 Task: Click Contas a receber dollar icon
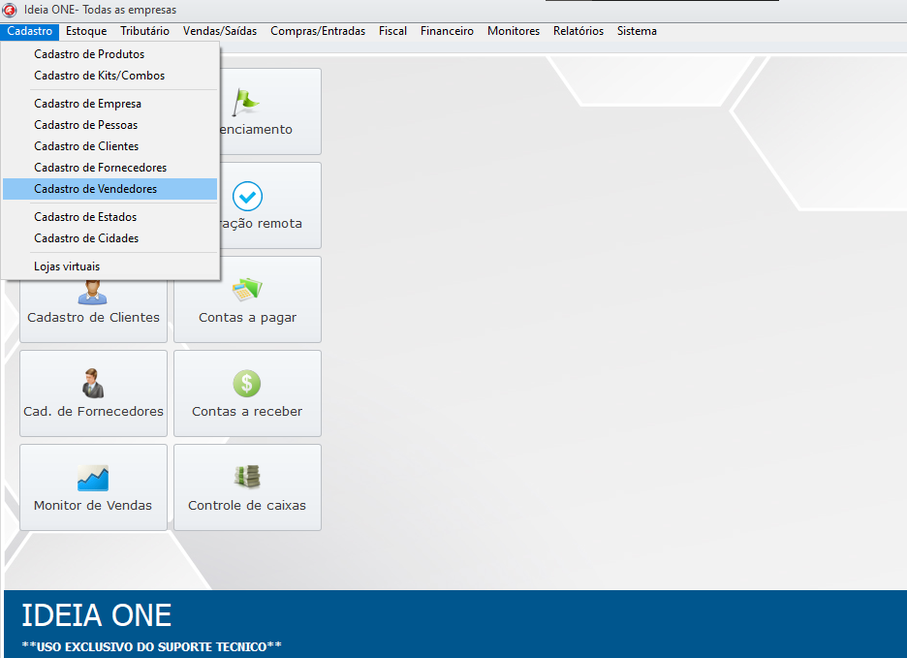(x=247, y=383)
